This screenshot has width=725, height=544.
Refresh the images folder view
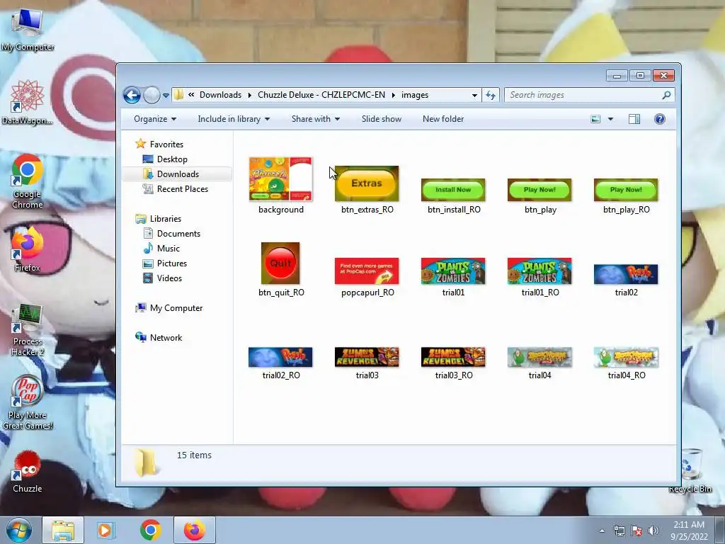pos(491,96)
